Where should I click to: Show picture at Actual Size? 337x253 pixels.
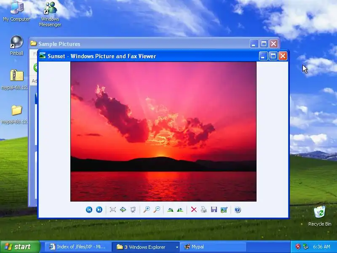coord(123,210)
